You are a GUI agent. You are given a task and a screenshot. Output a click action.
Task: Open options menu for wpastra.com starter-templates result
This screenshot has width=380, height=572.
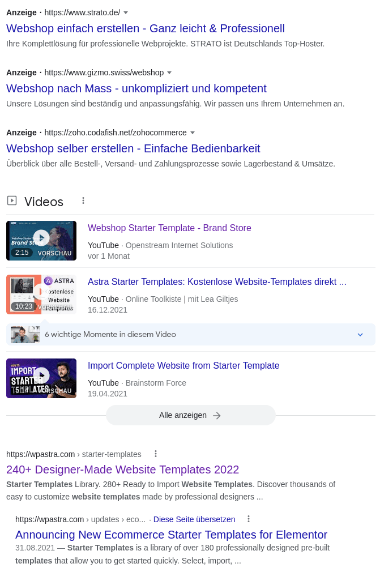click(x=156, y=454)
